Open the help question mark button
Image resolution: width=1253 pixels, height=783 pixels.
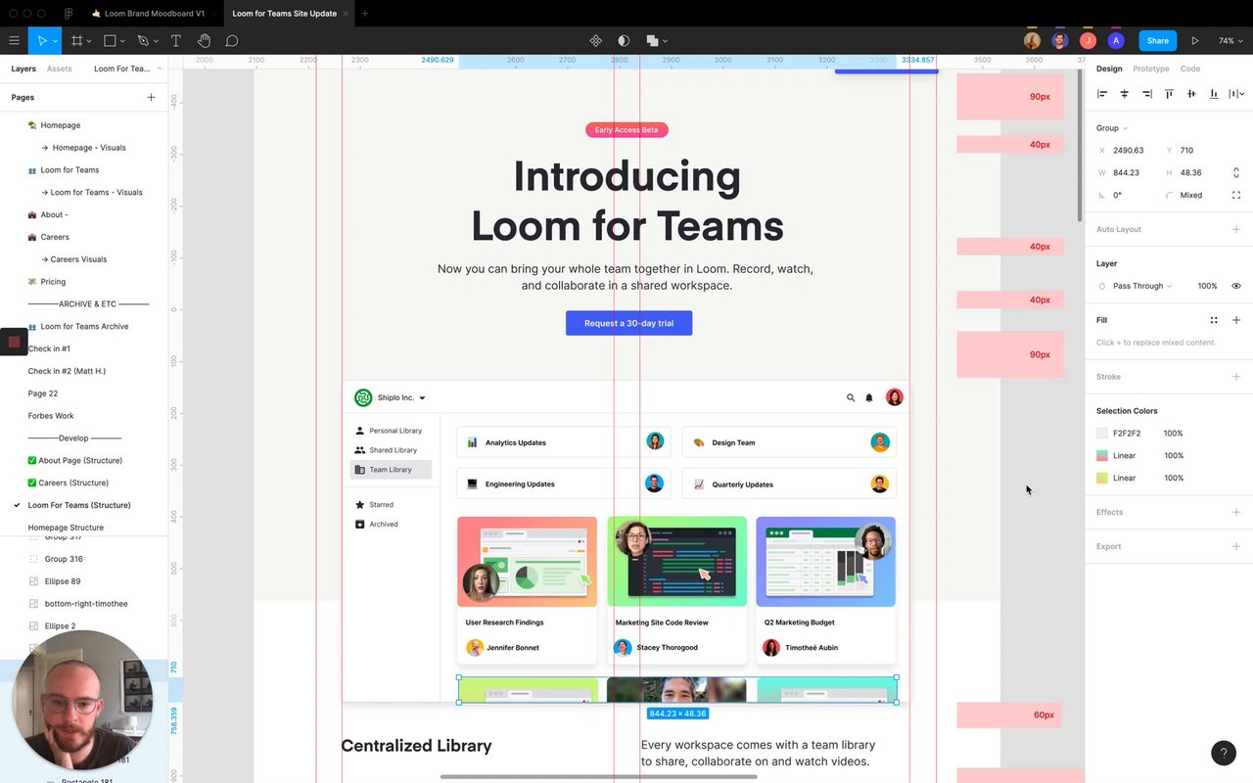(1224, 753)
